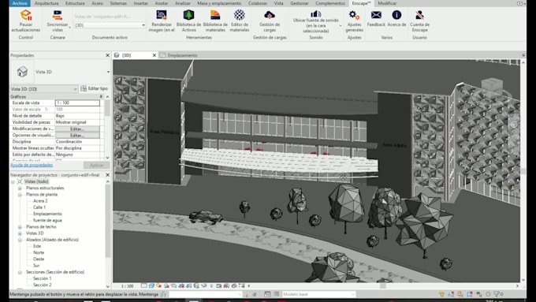Viewport: 536px width, 302px height.
Task: Open Acerca de info icon
Action: click(396, 15)
